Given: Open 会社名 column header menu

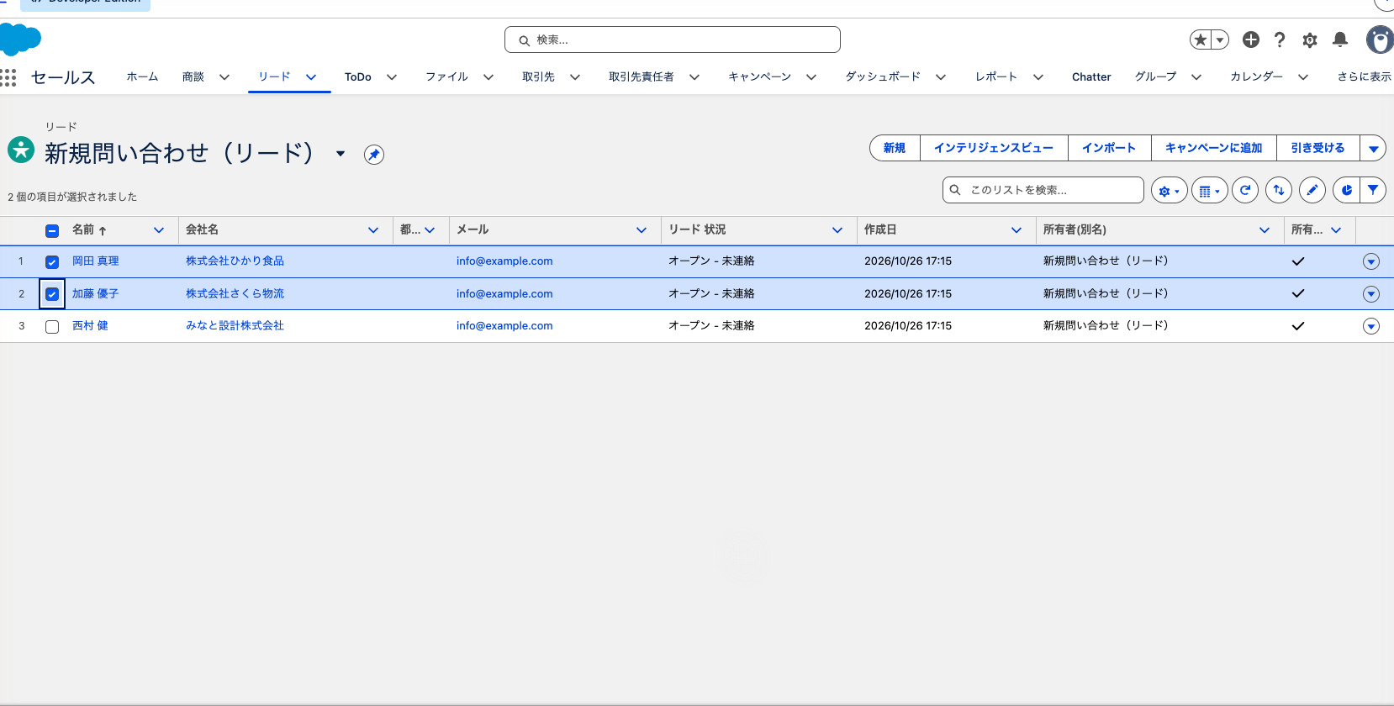Looking at the screenshot, I should coord(373,230).
